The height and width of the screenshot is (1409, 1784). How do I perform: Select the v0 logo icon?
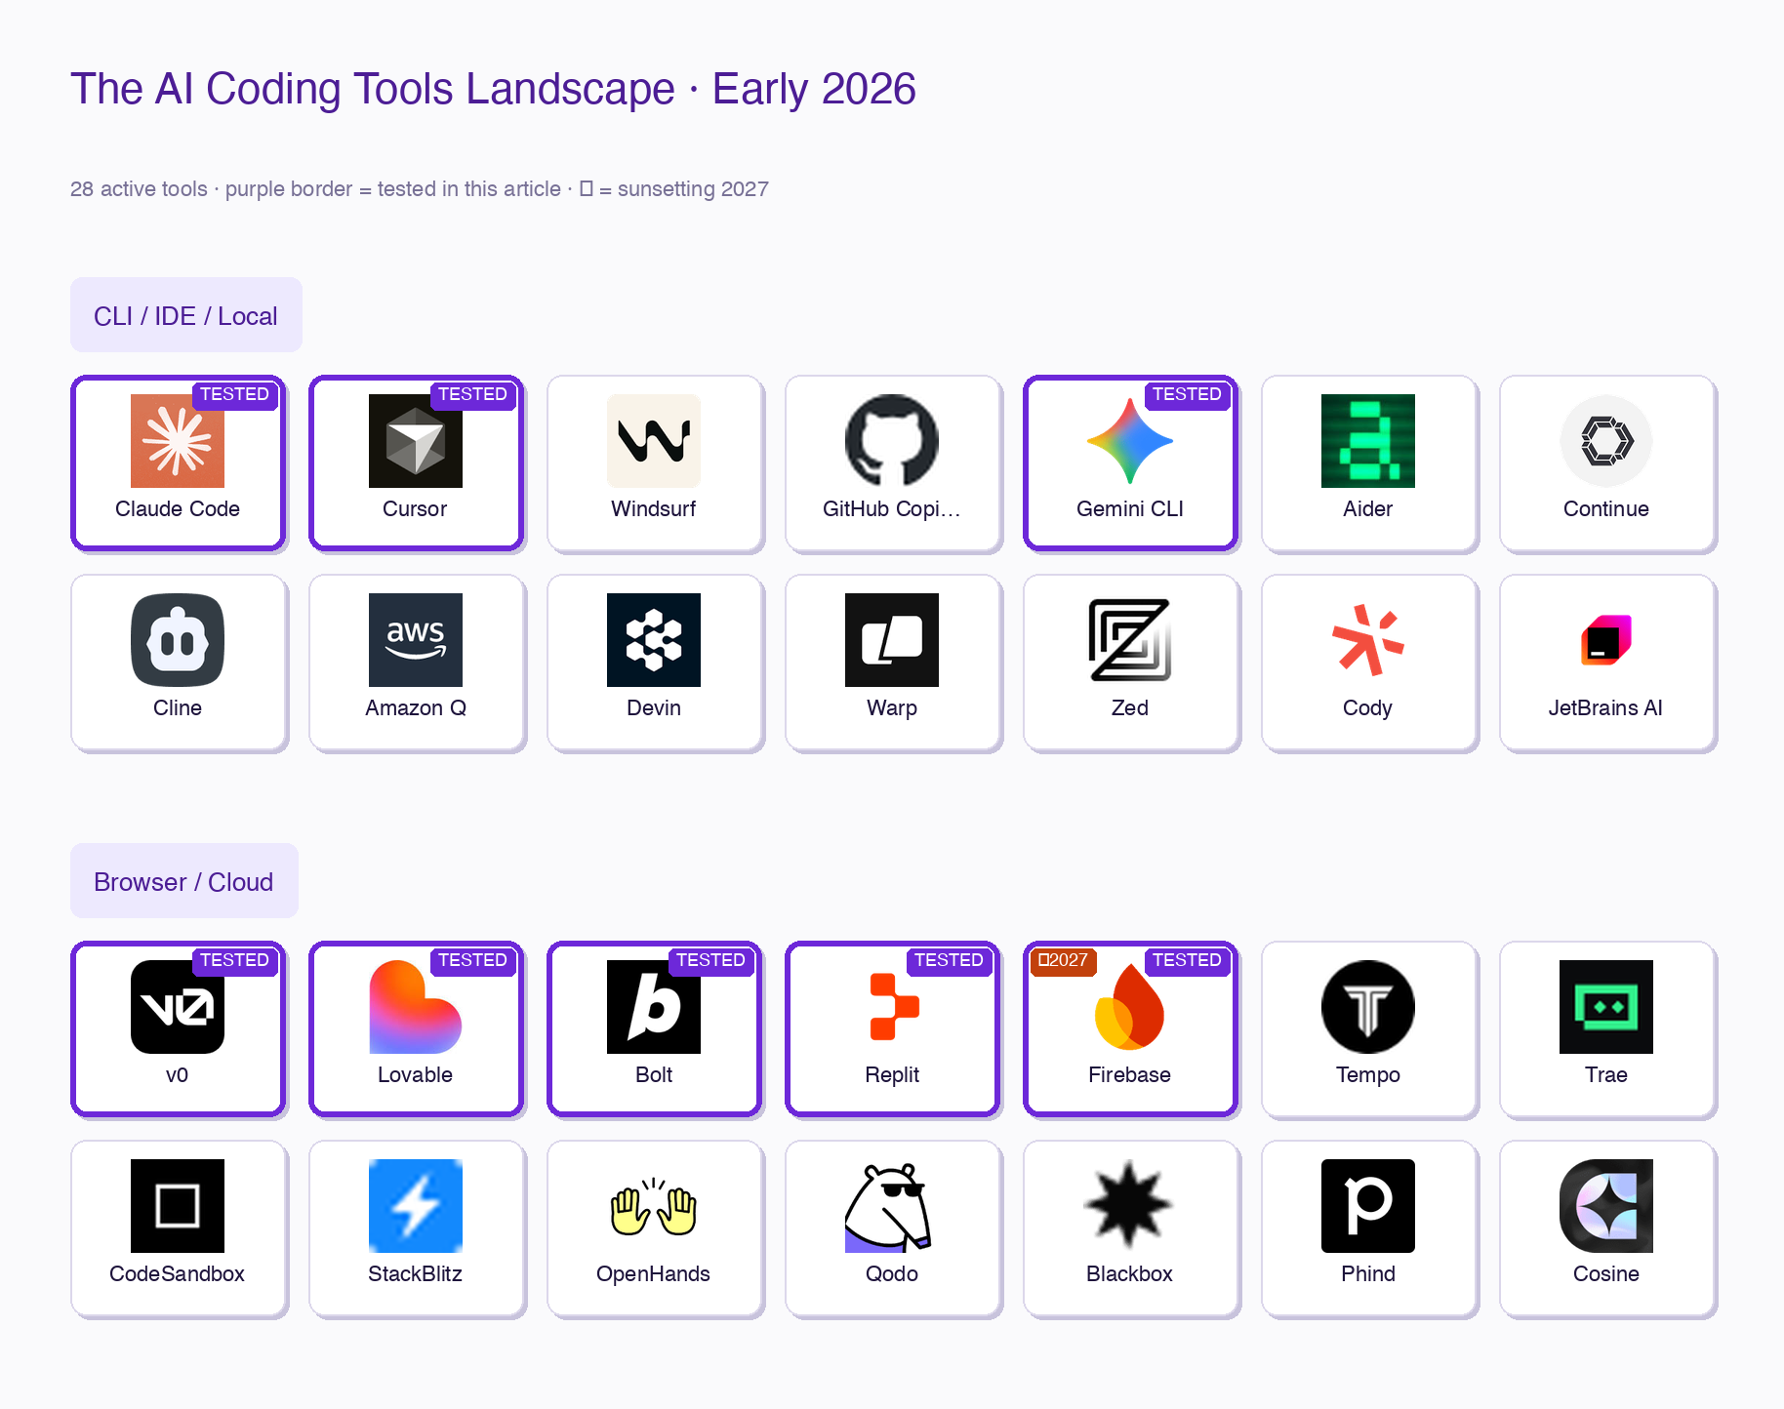click(x=178, y=1007)
